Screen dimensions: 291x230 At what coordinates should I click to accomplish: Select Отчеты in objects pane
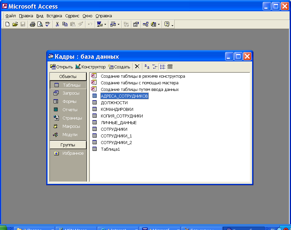[x=68, y=110]
